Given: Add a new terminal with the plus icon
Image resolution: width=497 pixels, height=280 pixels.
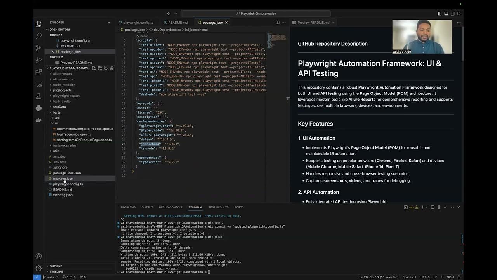Looking at the screenshot, I should point(422,207).
